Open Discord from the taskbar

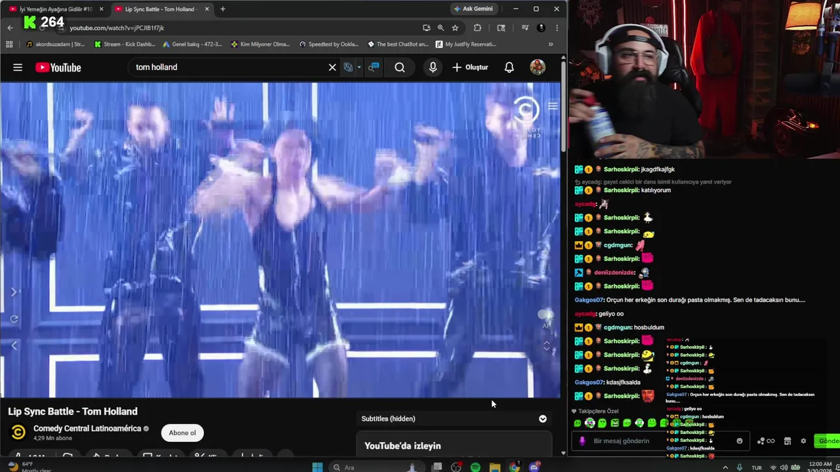coord(534,467)
